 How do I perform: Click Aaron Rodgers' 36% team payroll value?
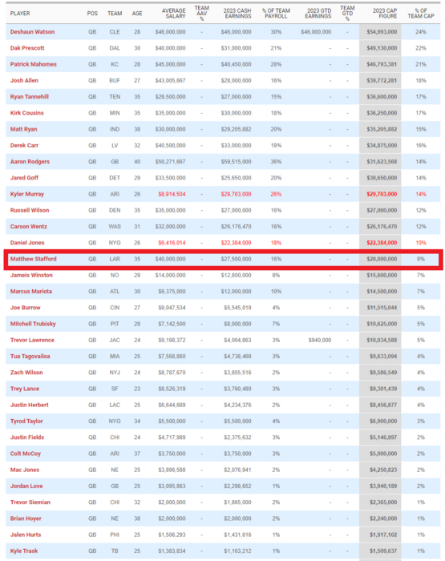point(276,161)
